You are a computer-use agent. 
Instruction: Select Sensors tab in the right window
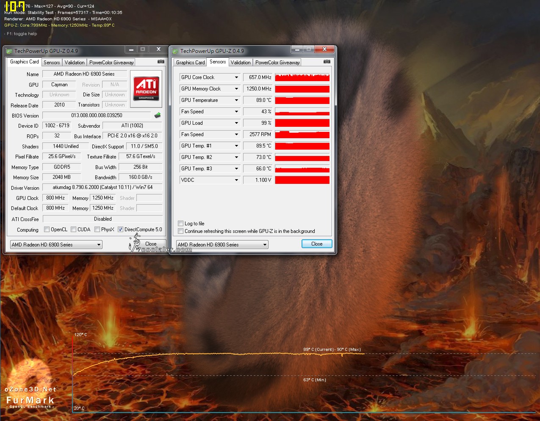(x=218, y=62)
